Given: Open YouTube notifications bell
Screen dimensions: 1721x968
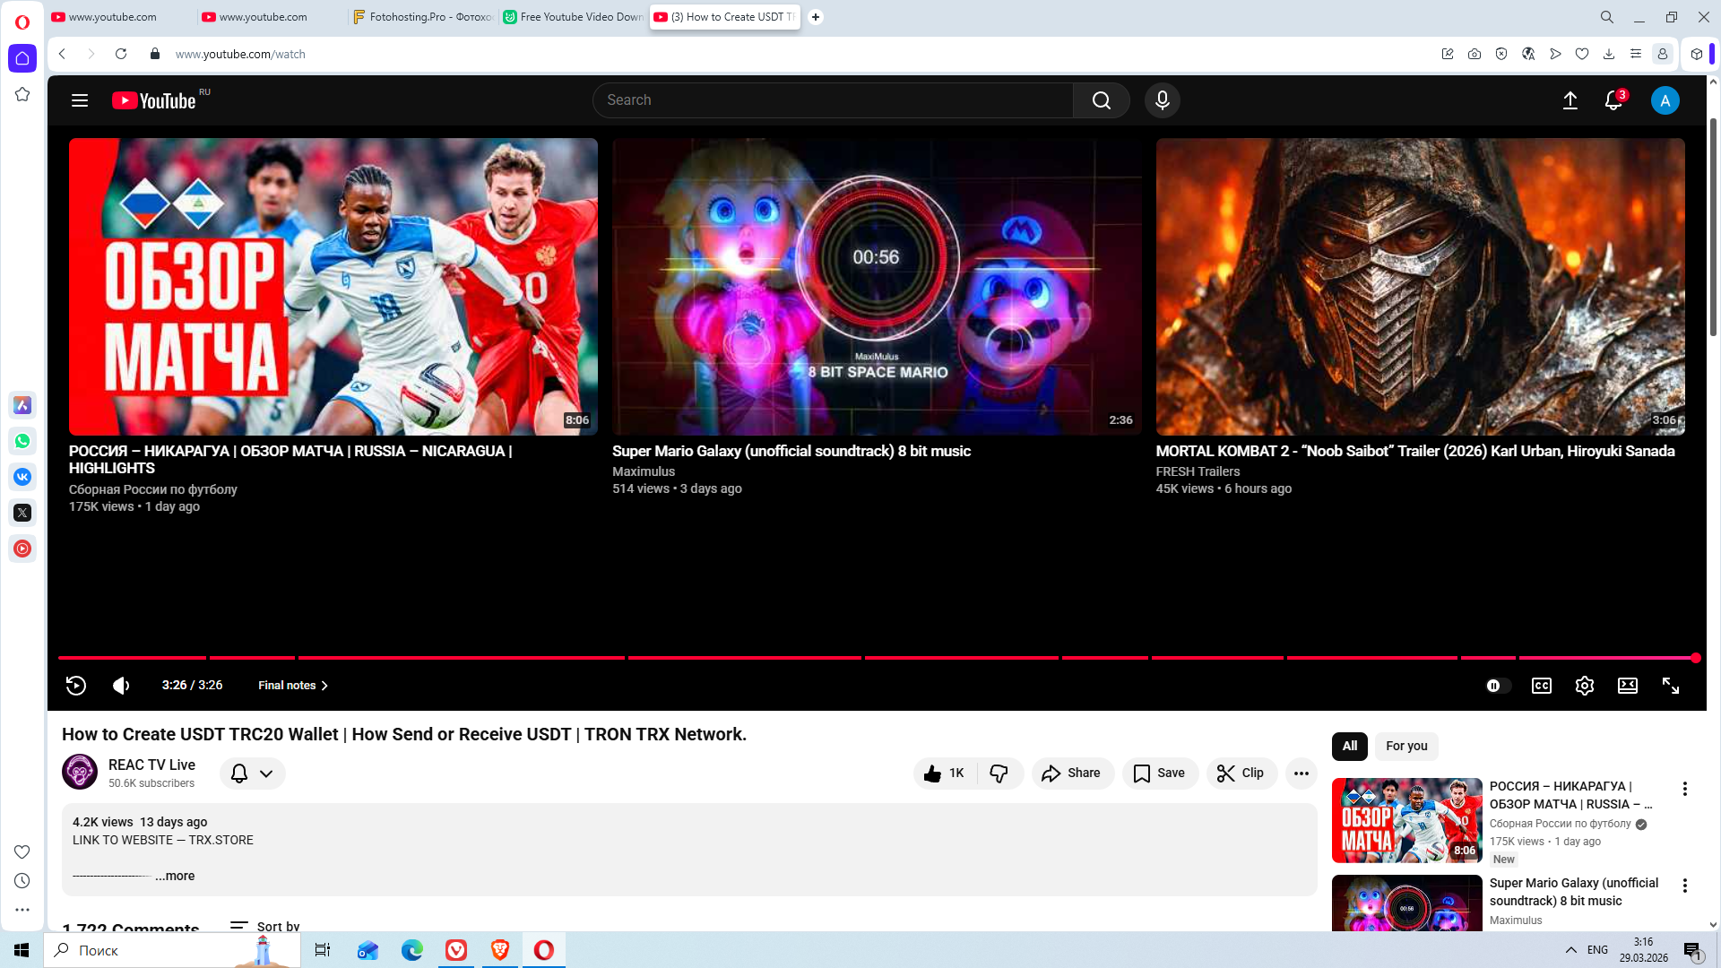Looking at the screenshot, I should [x=1613, y=100].
